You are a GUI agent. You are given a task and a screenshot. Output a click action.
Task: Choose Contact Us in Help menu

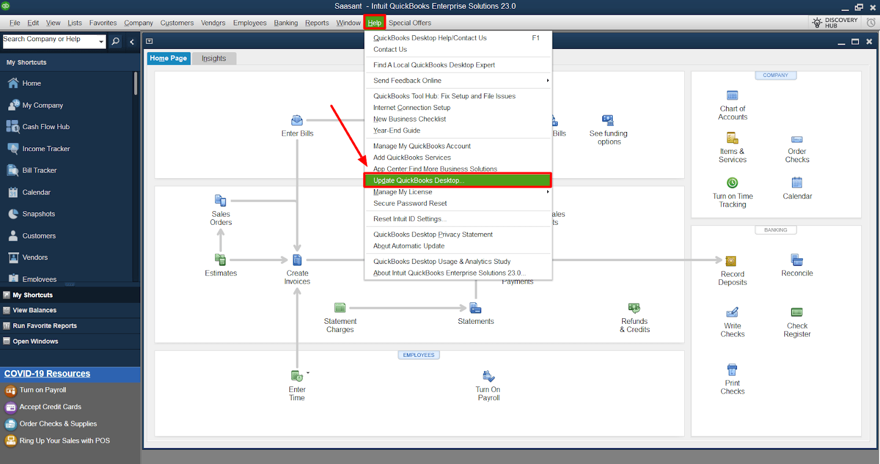pyautogui.click(x=390, y=49)
